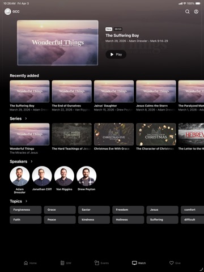This screenshot has height=272, width=204.
Task: Open Jesus Calms the Storm sermon thumbnail
Action: point(156,91)
